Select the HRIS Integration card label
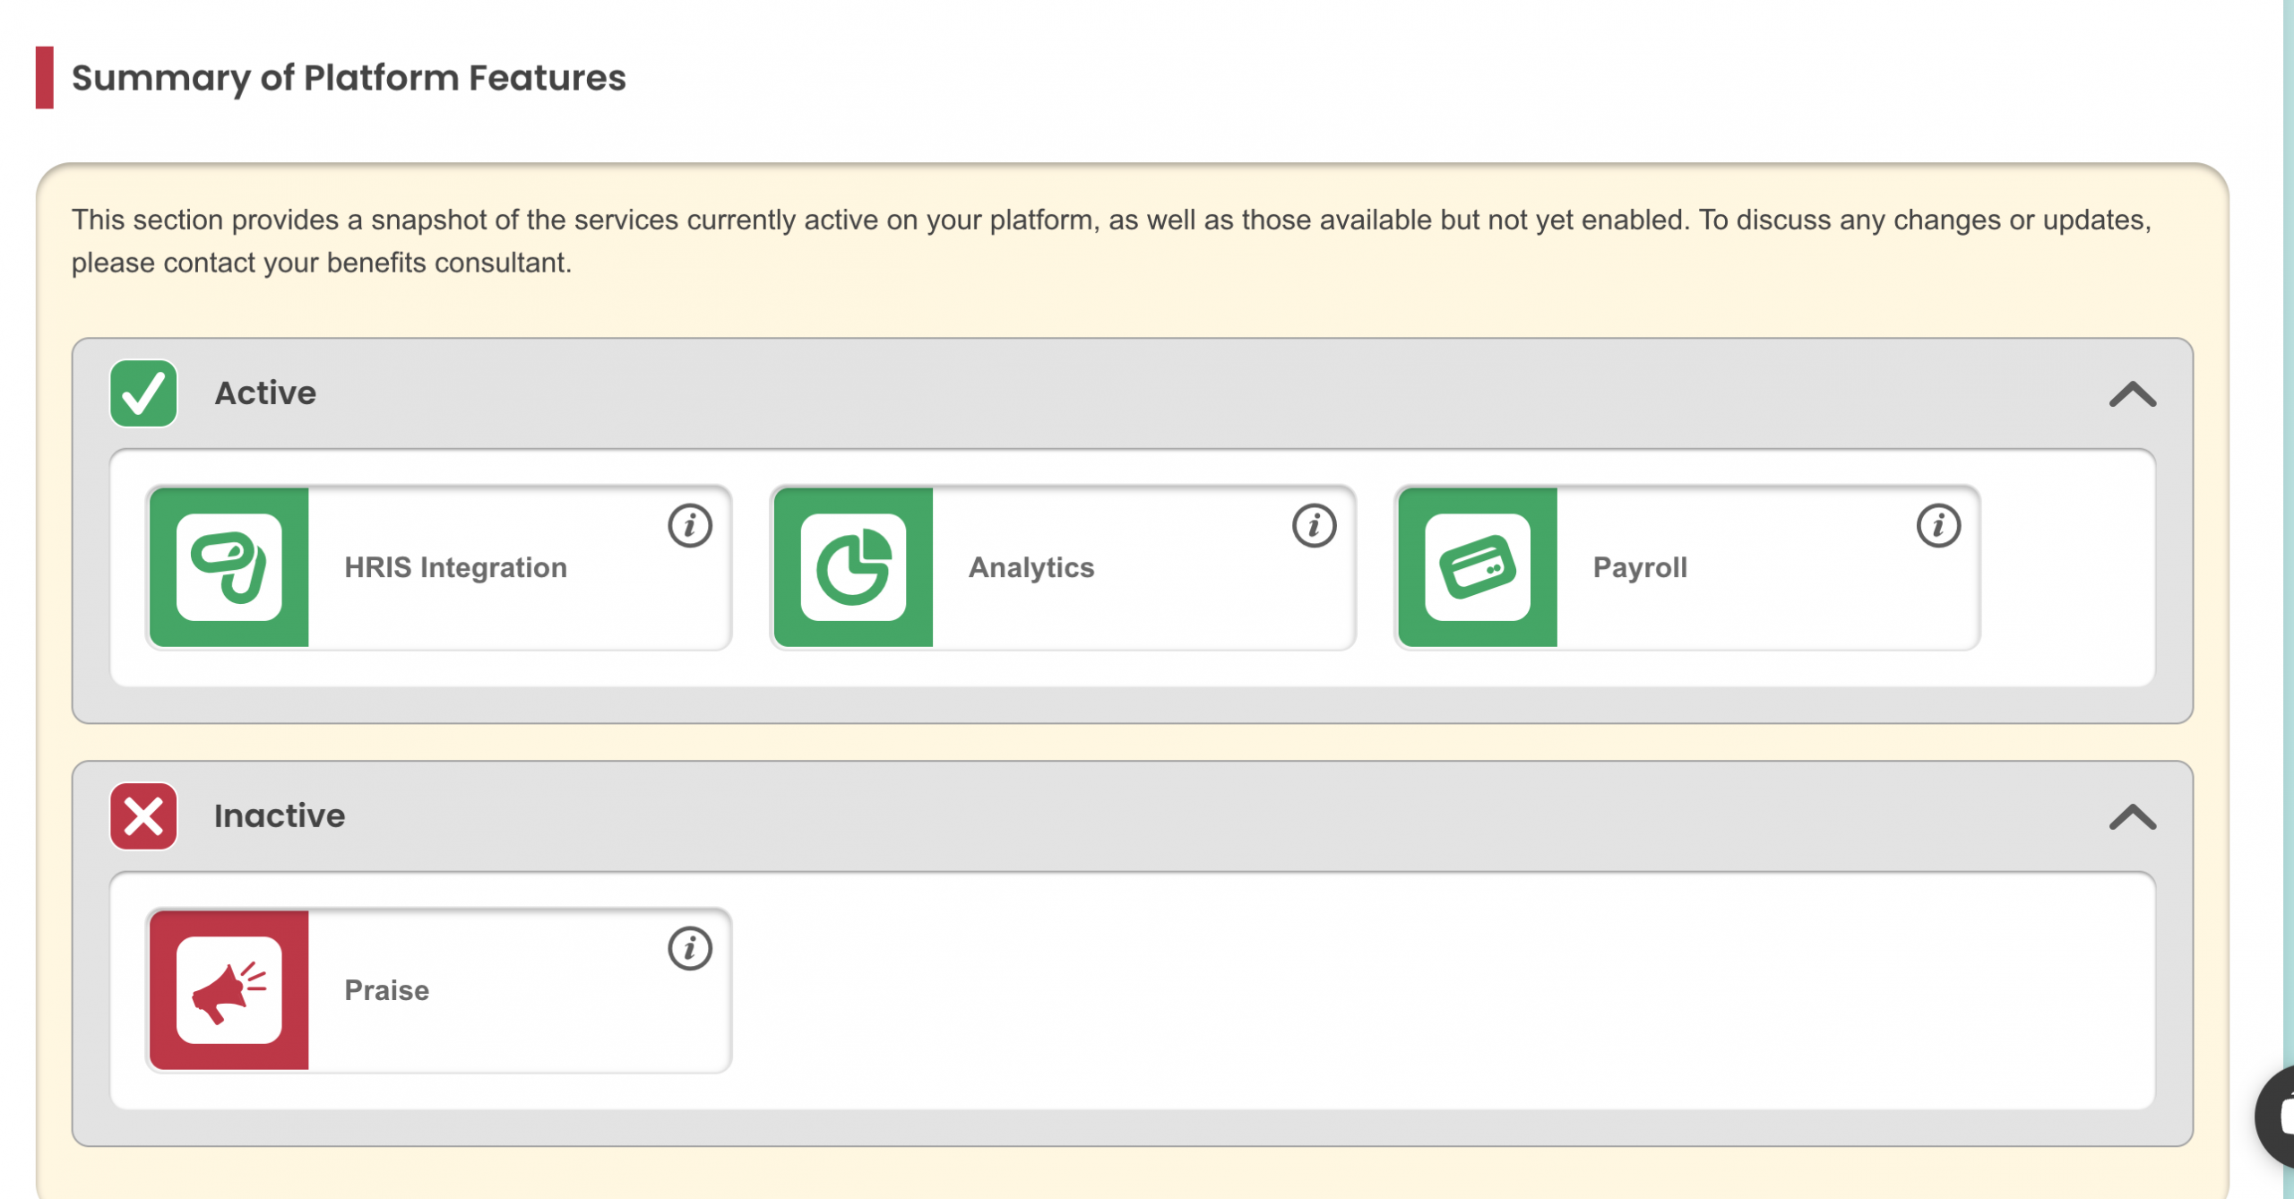Image resolution: width=2294 pixels, height=1199 pixels. point(455,568)
